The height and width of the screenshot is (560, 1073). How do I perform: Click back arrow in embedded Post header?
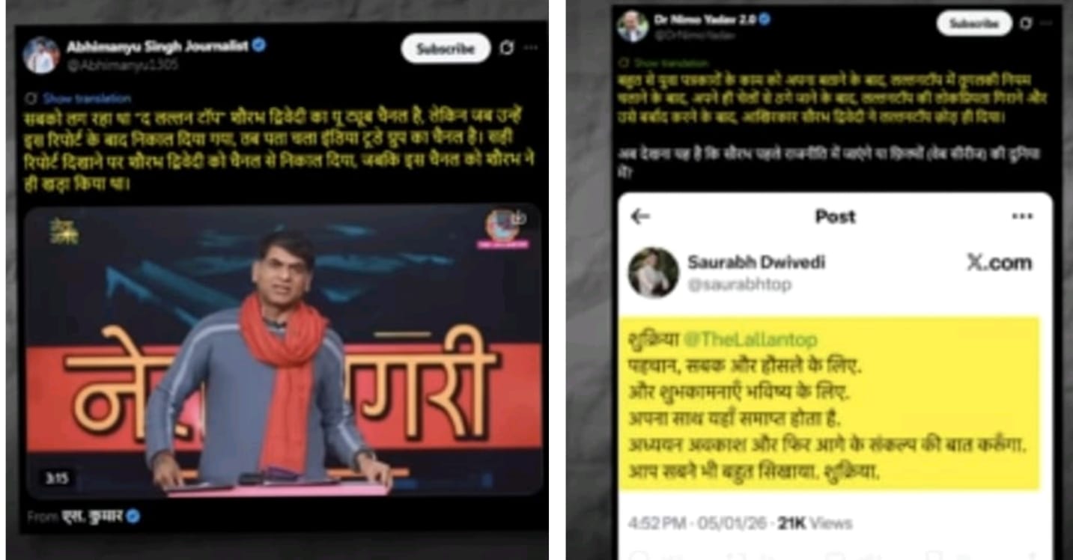(x=639, y=217)
